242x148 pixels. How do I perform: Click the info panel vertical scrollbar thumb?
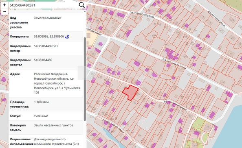click(x=85, y=79)
